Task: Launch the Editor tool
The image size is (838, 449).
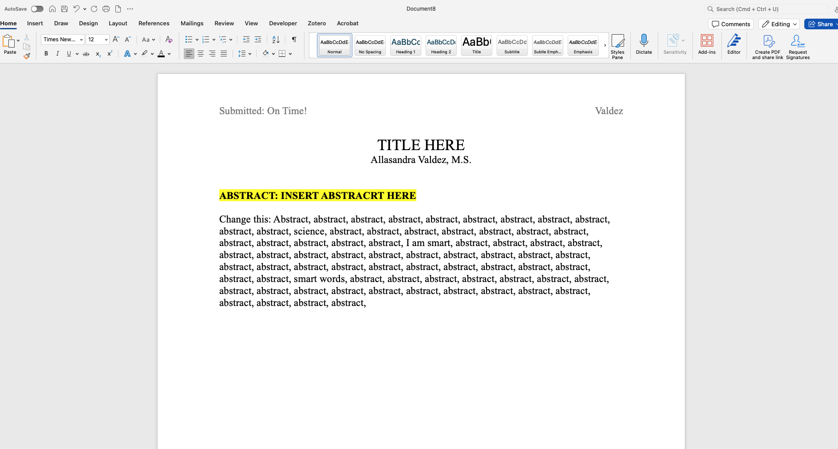Action: point(734,44)
